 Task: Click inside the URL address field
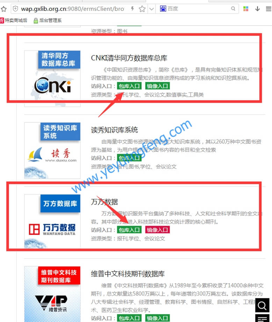pos(73,9)
